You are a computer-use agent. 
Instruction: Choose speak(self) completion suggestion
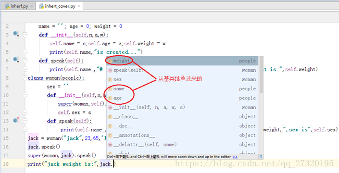182,70
